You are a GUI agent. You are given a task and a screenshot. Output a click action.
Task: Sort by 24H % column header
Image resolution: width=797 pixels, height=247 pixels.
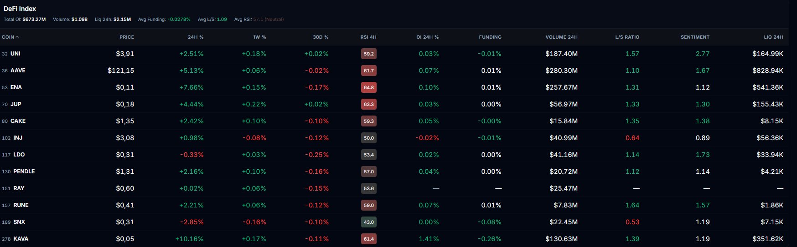[x=195, y=37]
